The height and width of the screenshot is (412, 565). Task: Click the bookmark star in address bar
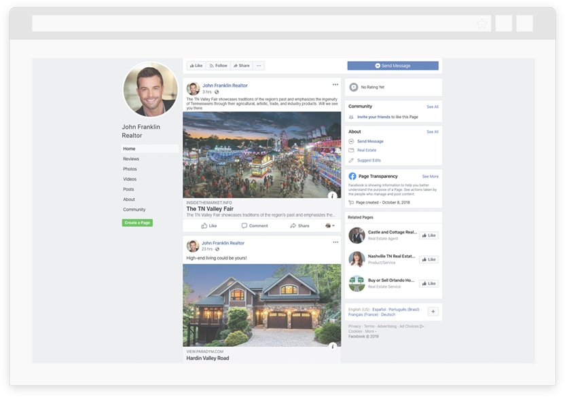pos(481,24)
